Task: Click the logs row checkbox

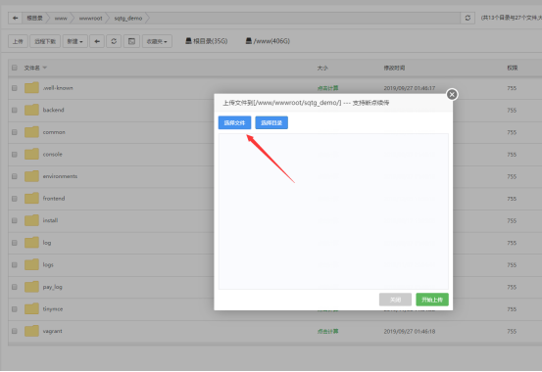Action: click(15, 265)
